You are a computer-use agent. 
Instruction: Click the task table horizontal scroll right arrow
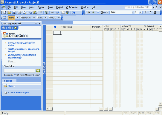pos(101,109)
